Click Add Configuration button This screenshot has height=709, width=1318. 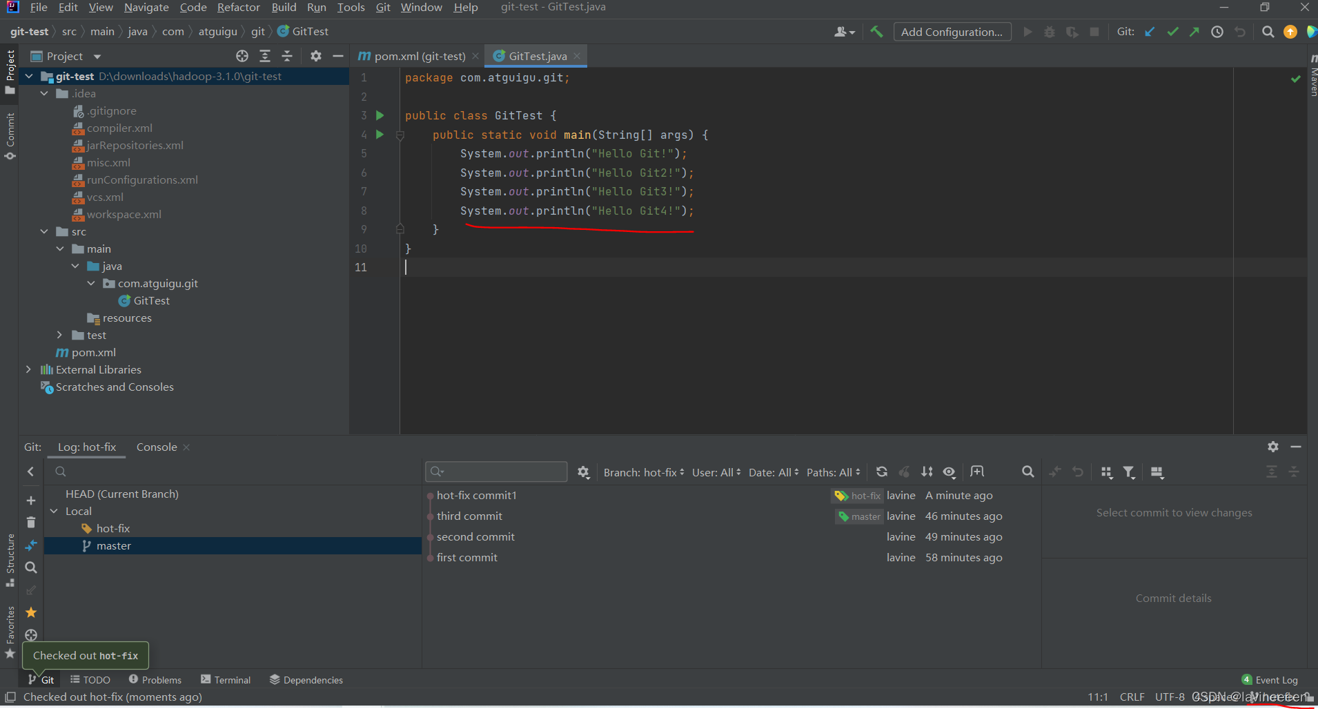coord(952,32)
